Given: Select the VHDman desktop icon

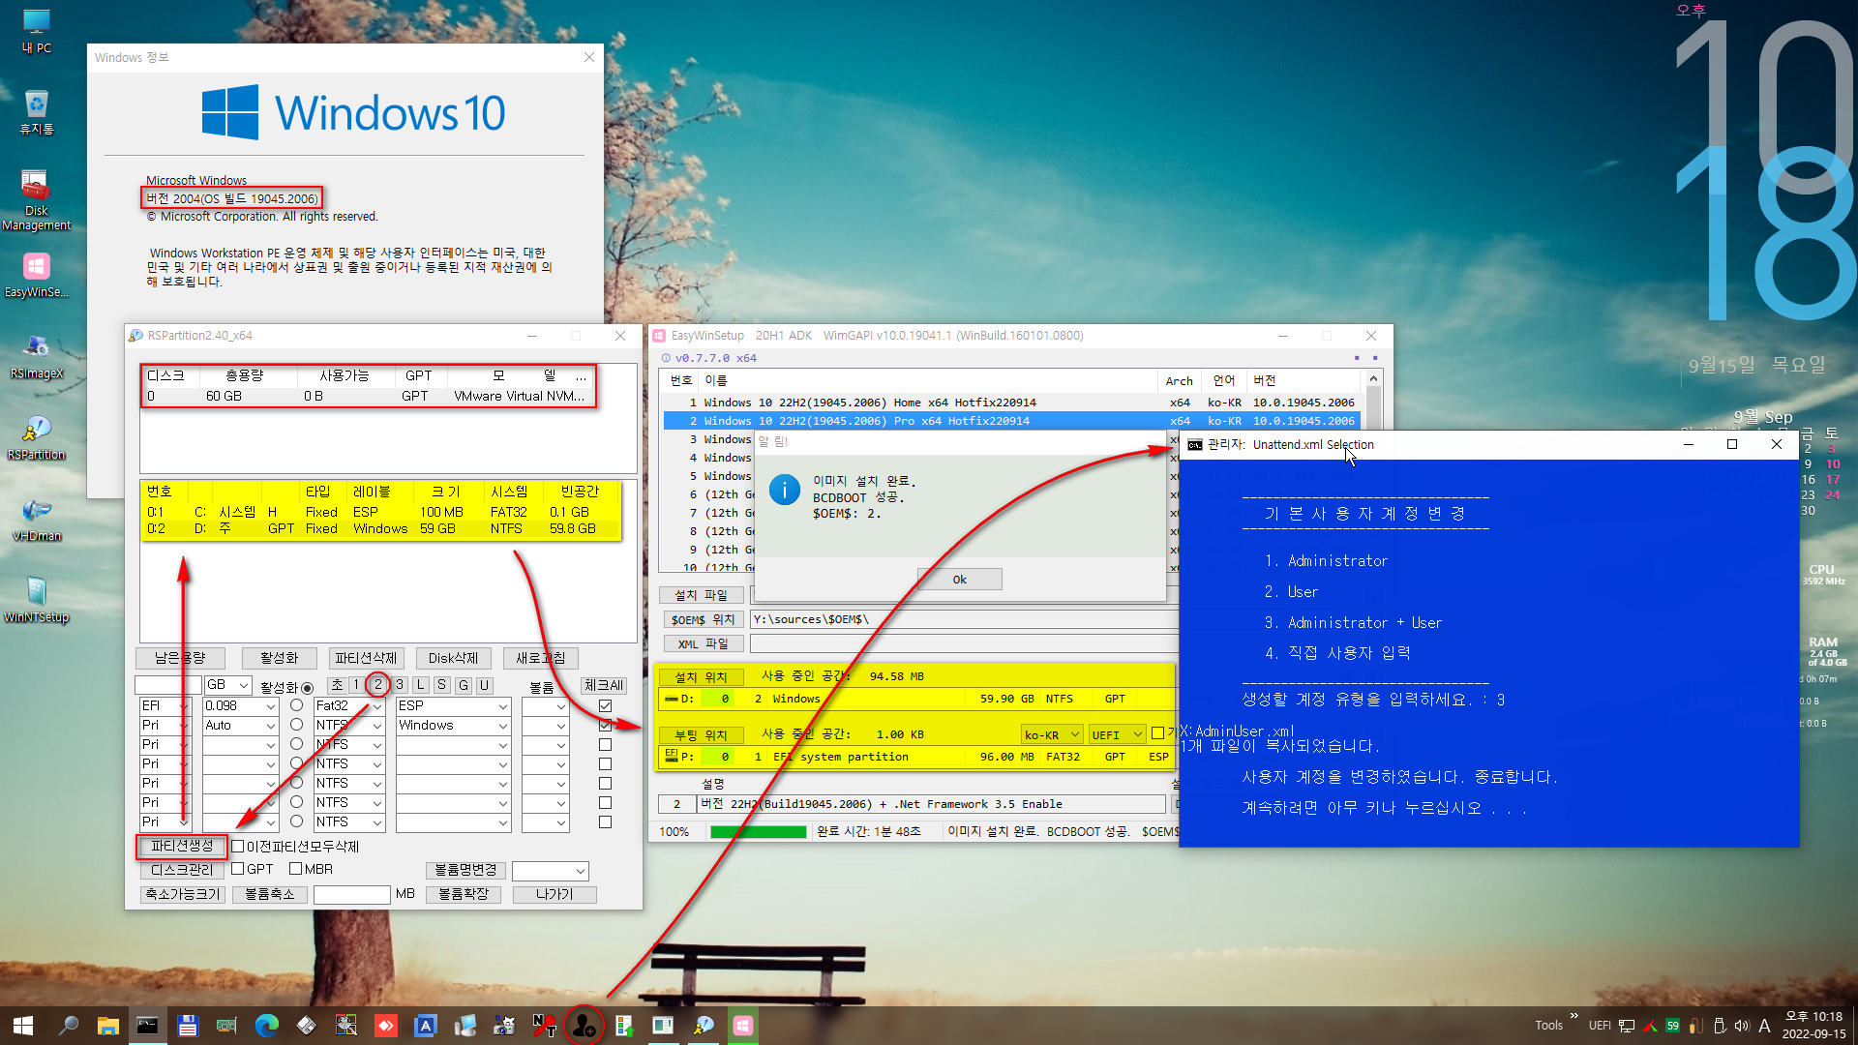Looking at the screenshot, I should [37, 519].
